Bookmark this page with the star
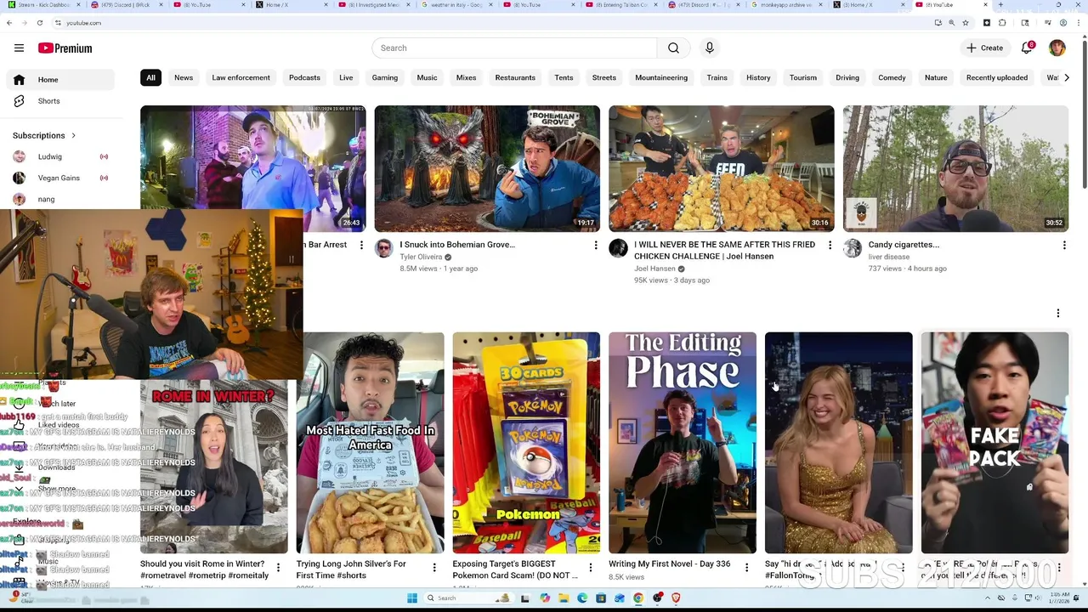Screen dimensions: 1088x612 [x=966, y=23]
